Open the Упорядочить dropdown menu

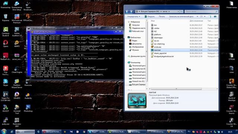tap(134, 16)
